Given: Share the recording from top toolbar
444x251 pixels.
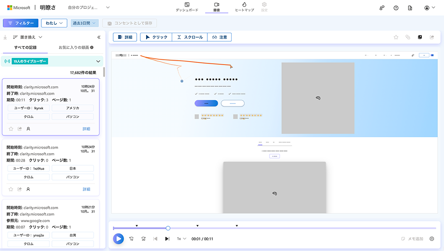Looking at the screenshot, I should (432, 37).
